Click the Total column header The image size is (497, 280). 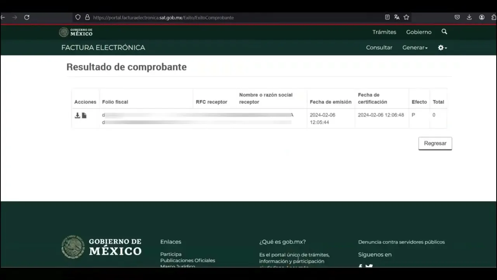coord(438,102)
